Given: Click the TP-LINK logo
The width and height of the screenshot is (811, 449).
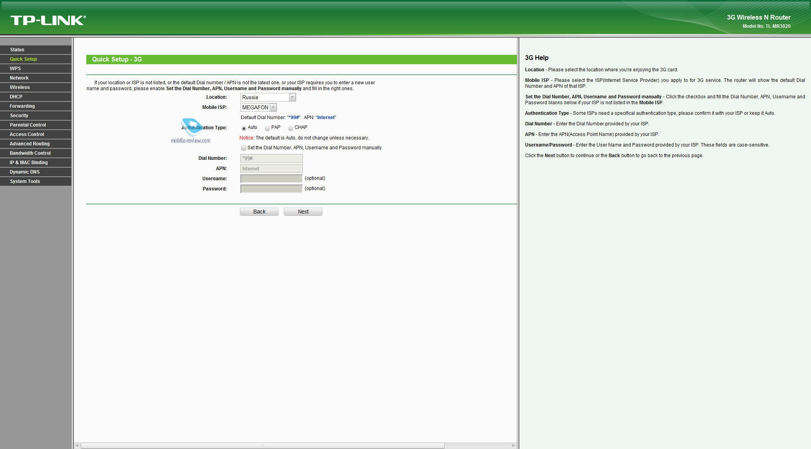Looking at the screenshot, I should [48, 20].
